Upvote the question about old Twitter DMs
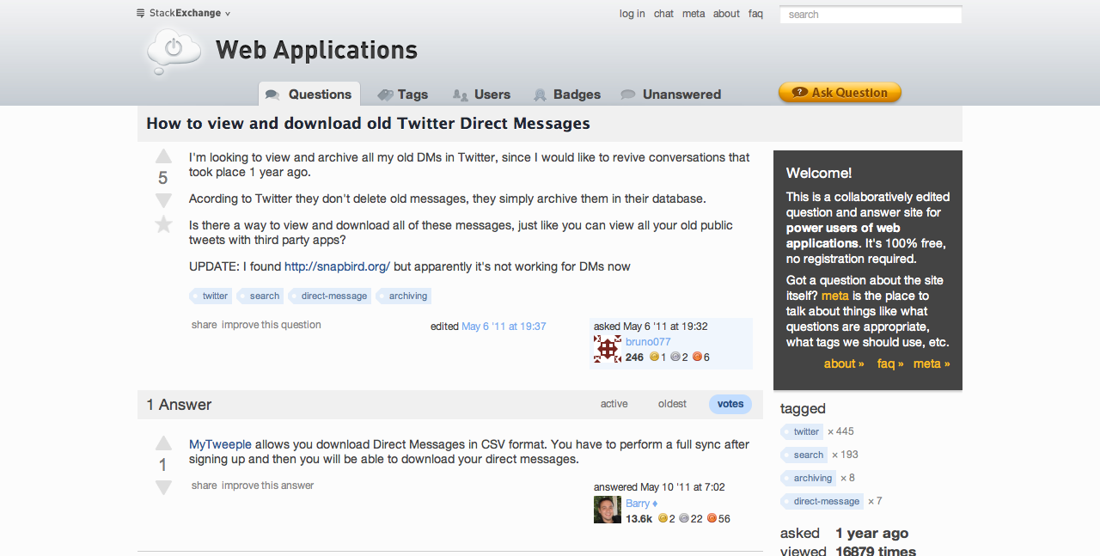The height and width of the screenshot is (556, 1100). click(163, 156)
